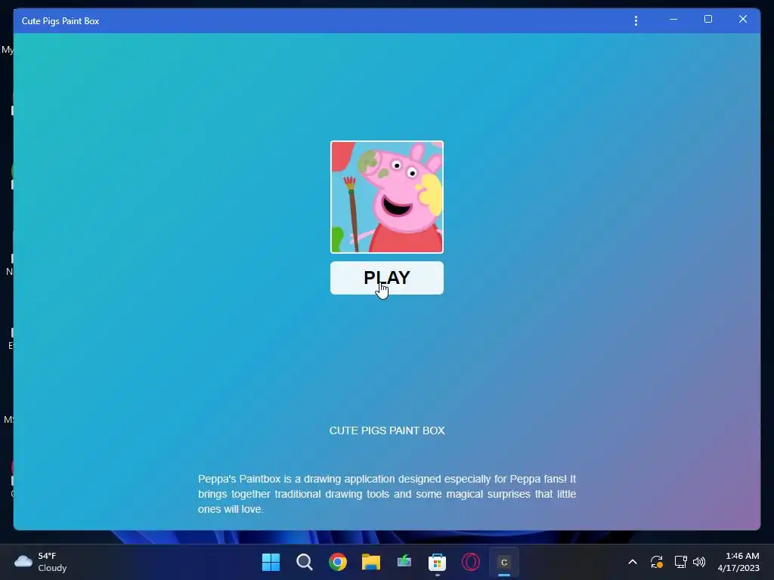Open Microsoft Store from taskbar
Screen dimensions: 774x580
(437, 562)
